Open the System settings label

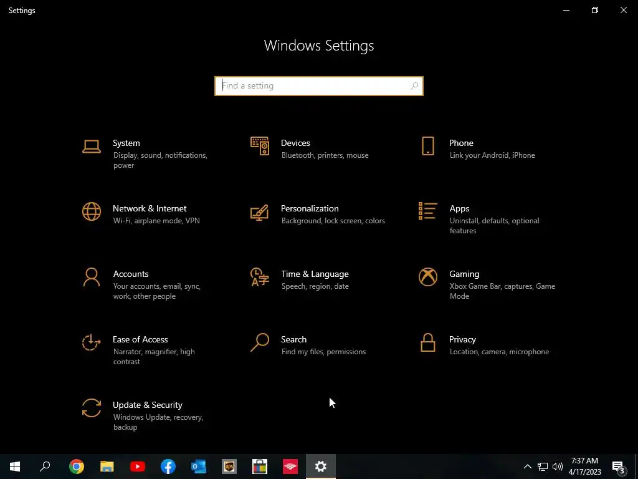126,143
